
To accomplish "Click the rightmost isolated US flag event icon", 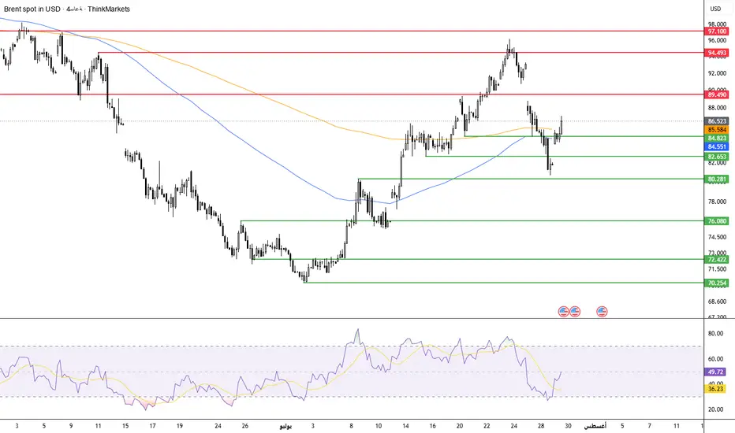I will point(602,311).
